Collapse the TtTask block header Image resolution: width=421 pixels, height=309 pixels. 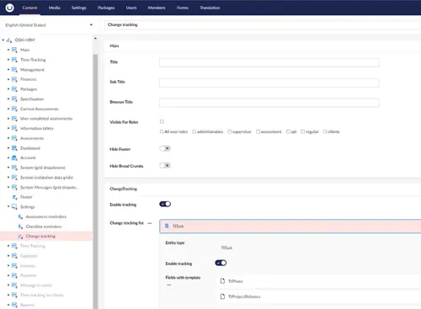(290, 226)
